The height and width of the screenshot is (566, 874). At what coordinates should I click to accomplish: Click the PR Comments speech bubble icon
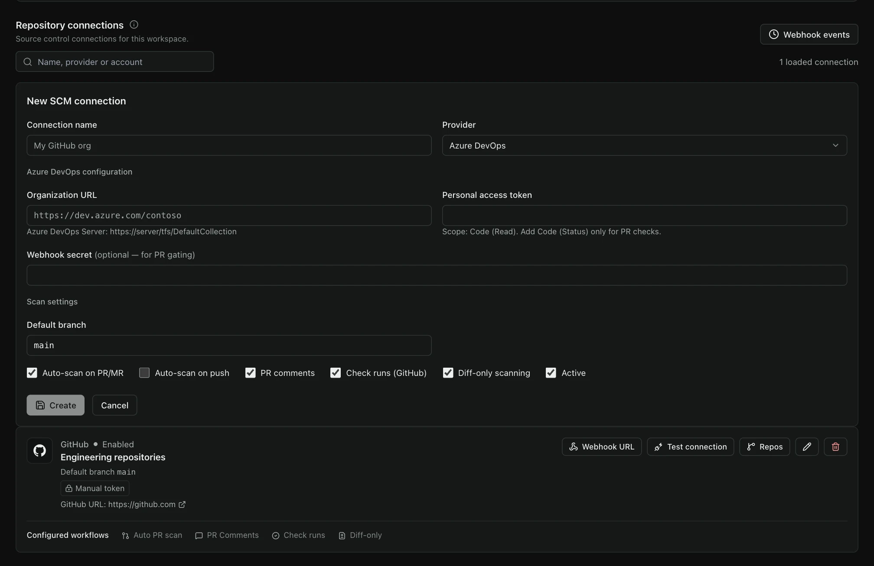click(199, 536)
